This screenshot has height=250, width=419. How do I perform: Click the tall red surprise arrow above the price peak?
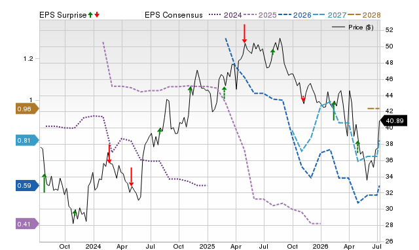pyautogui.click(x=244, y=33)
